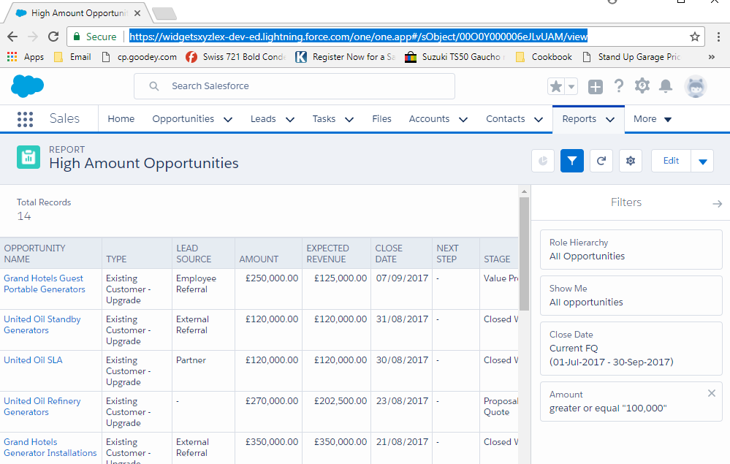This screenshot has height=464, width=730.
Task: Open the Apps bookmarks shortcut
Action: tap(26, 57)
